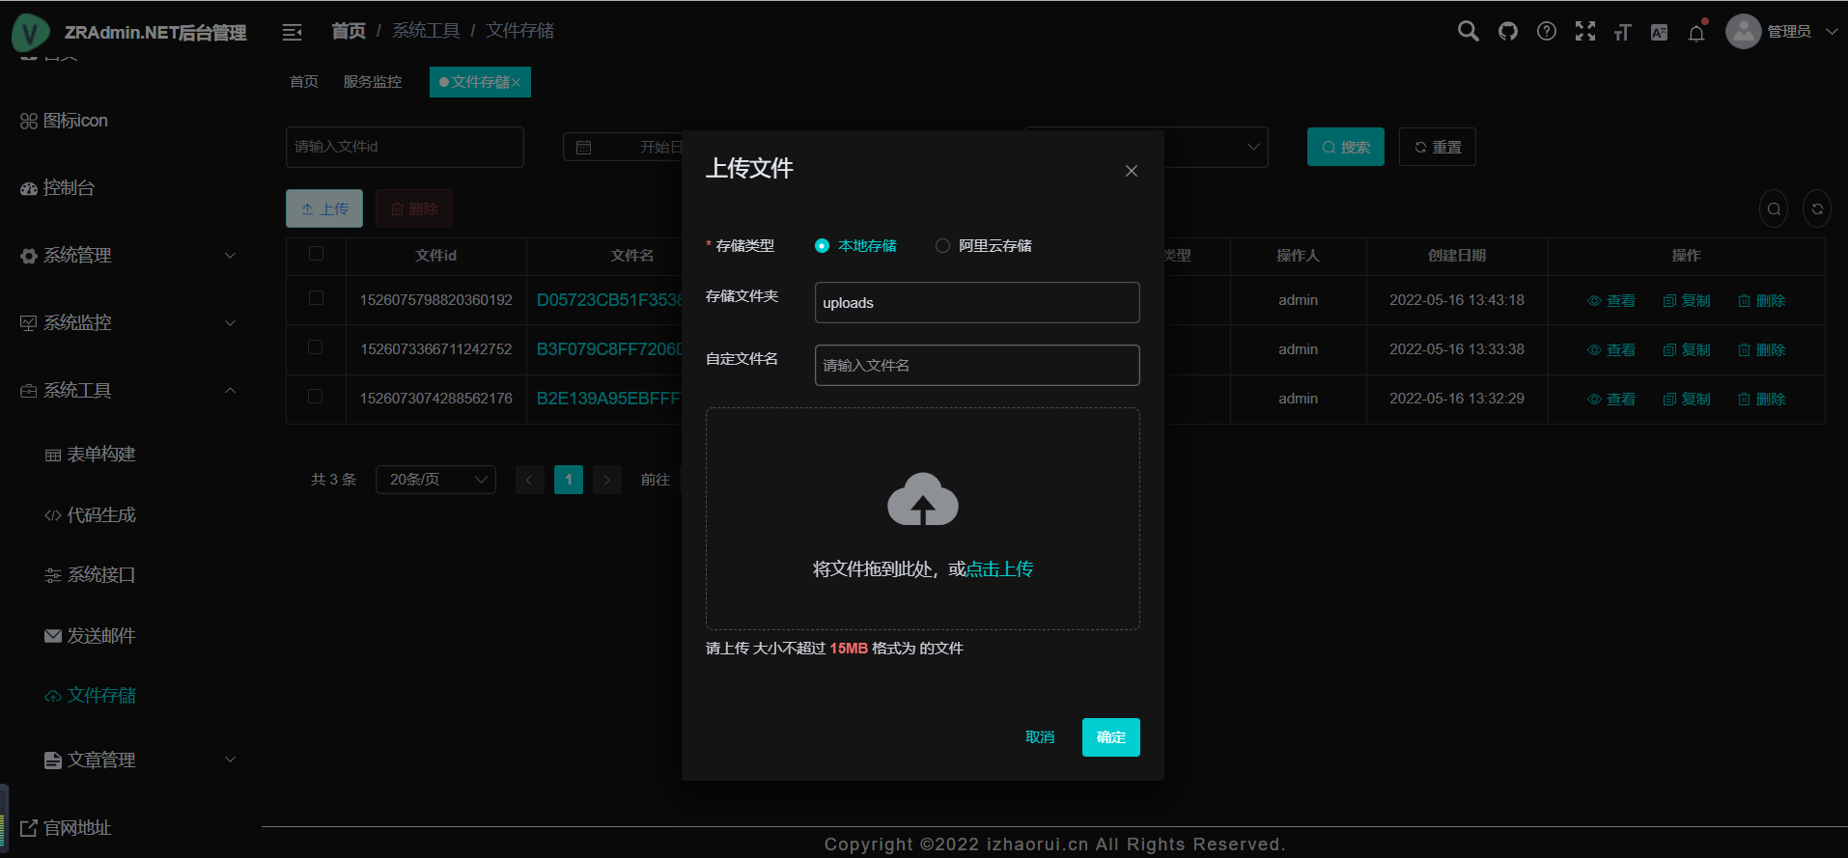Click the cloud upload icon in dropzone
The height and width of the screenshot is (858, 1848).
pyautogui.click(x=922, y=500)
